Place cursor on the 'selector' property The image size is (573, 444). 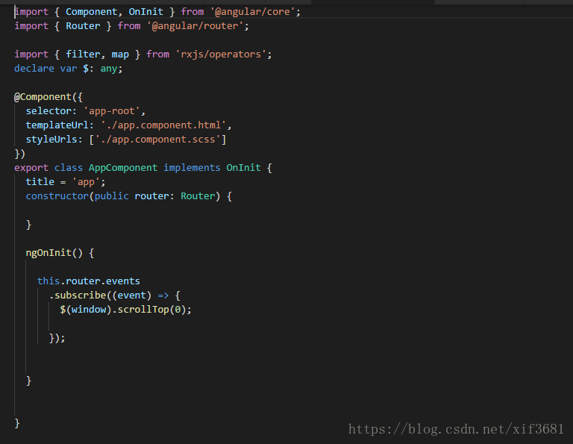[48, 111]
